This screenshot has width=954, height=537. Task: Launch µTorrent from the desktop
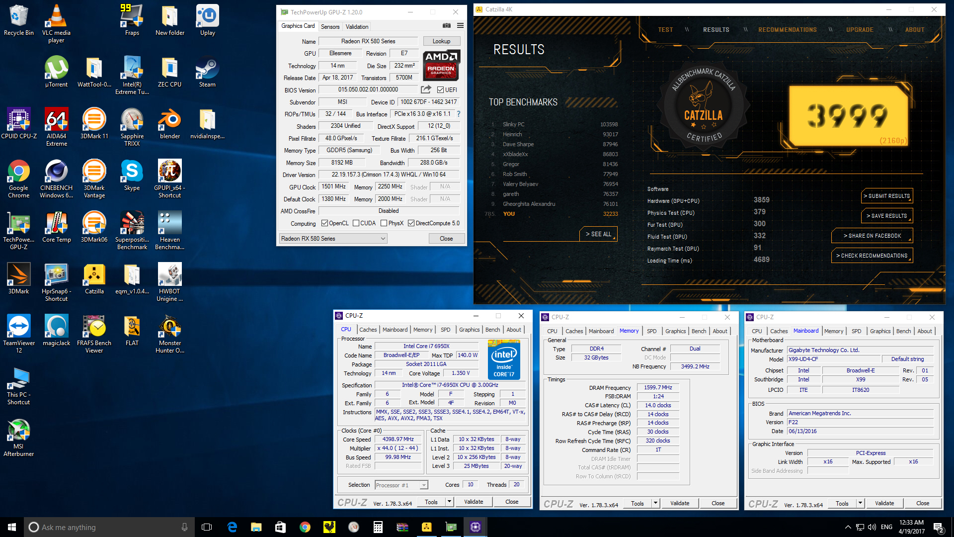coord(56,72)
